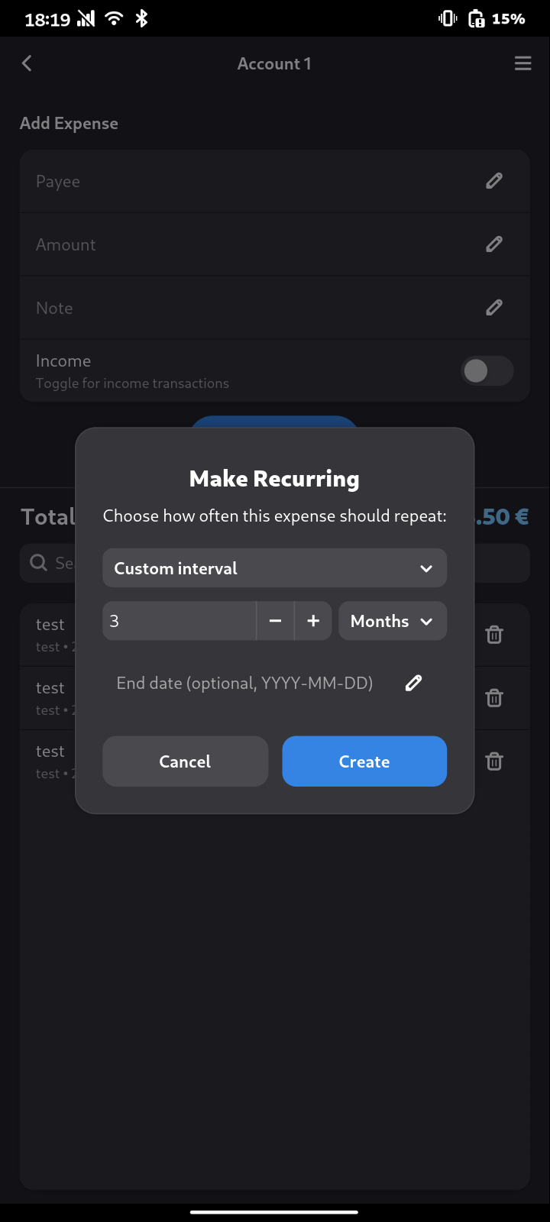Click the Create button
550x1222 pixels.
point(364,761)
